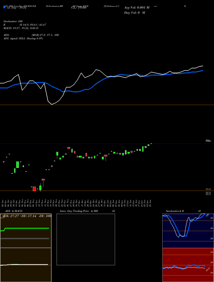Click the end of the thick blue SMA line
The image size is (214, 282).
pos(202,70)
